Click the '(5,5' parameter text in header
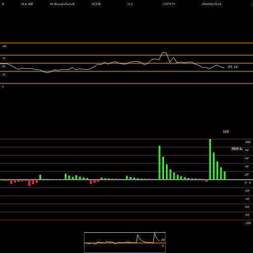Viewport: 253px width, 253px height. (x=130, y=4)
